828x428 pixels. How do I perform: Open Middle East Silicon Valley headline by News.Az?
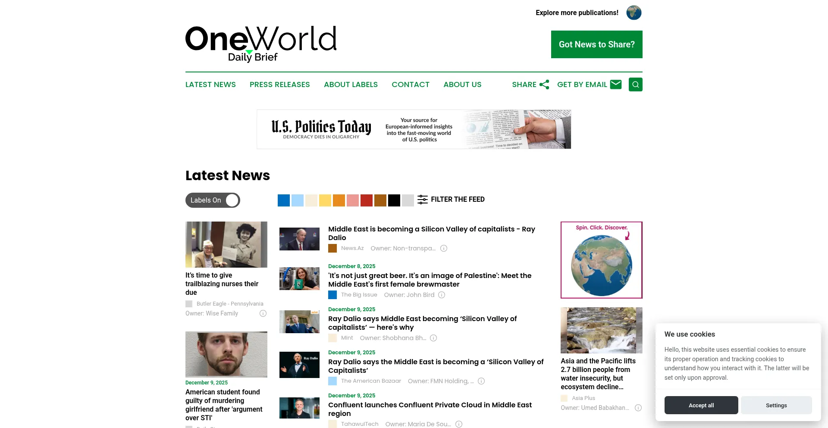(x=432, y=233)
